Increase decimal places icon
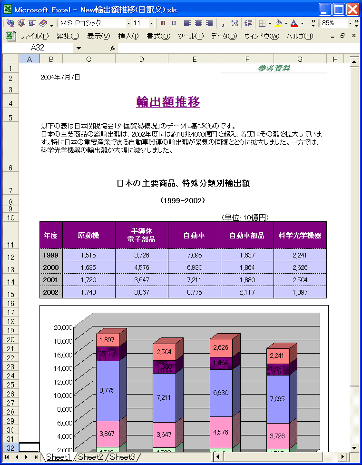362x465 pixels. tap(235, 23)
